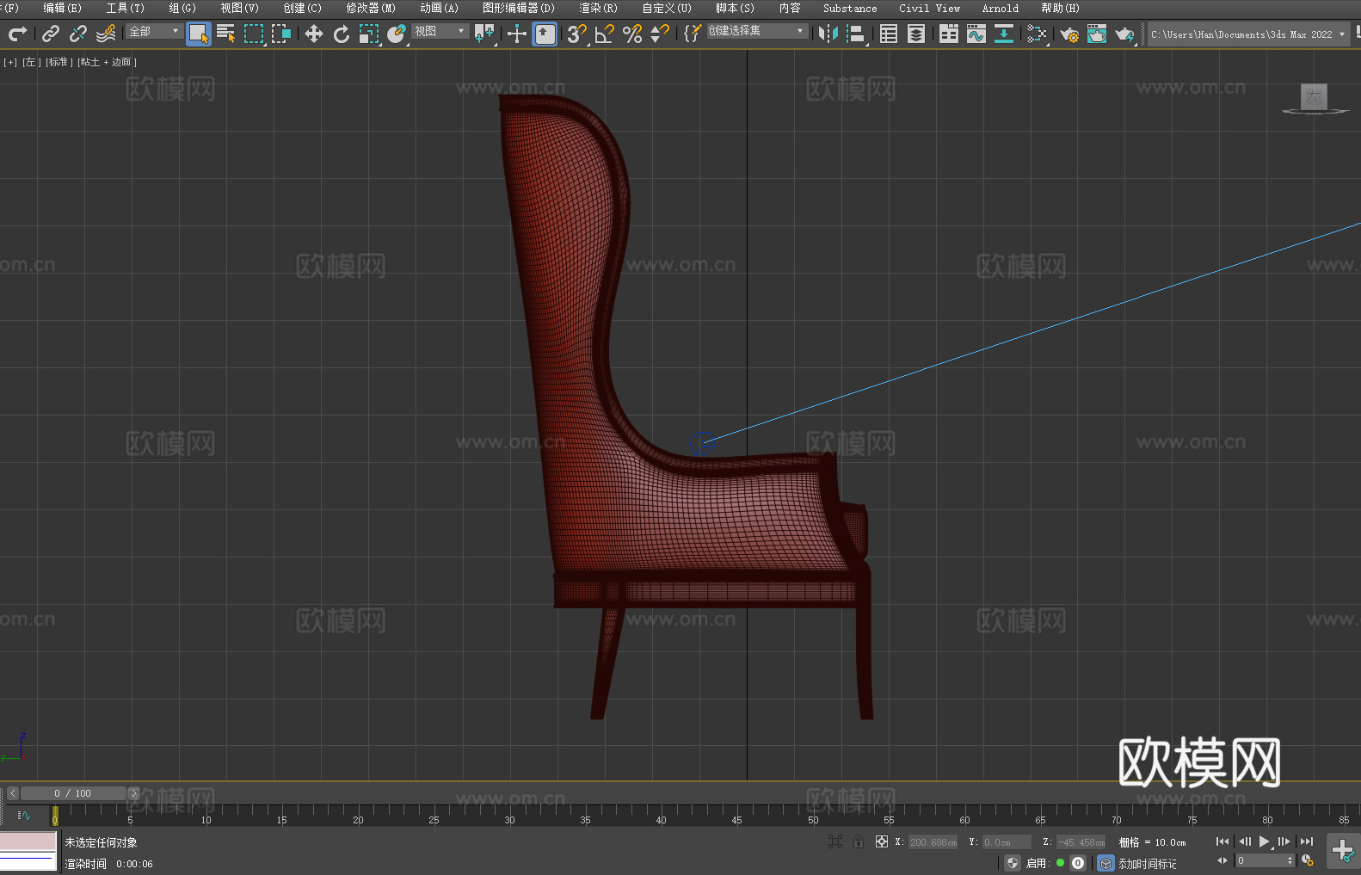Select the Scale tool

coord(369,34)
